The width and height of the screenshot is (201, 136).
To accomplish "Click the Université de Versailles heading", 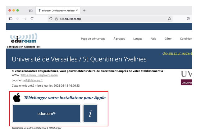I will pyautogui.click(x=79, y=59).
